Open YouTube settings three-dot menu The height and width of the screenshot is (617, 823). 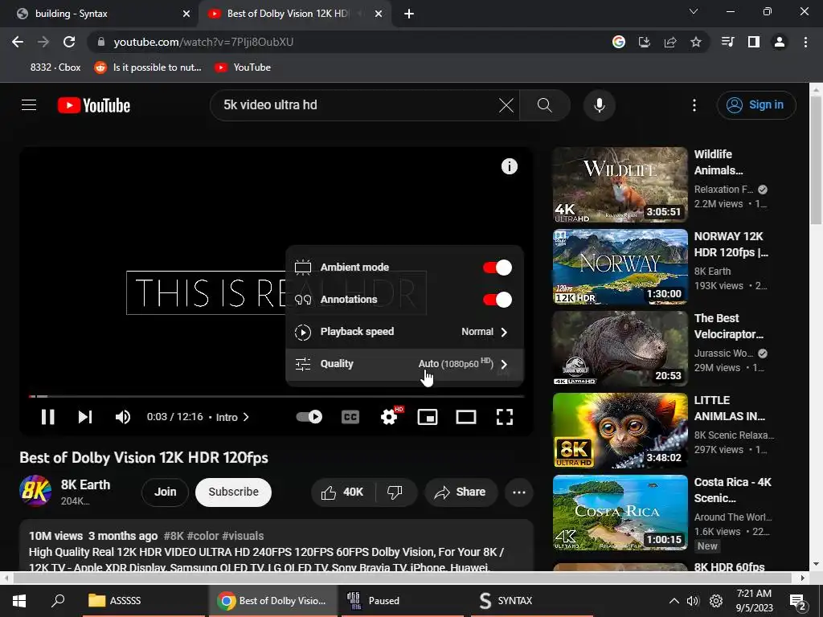pyautogui.click(x=694, y=105)
